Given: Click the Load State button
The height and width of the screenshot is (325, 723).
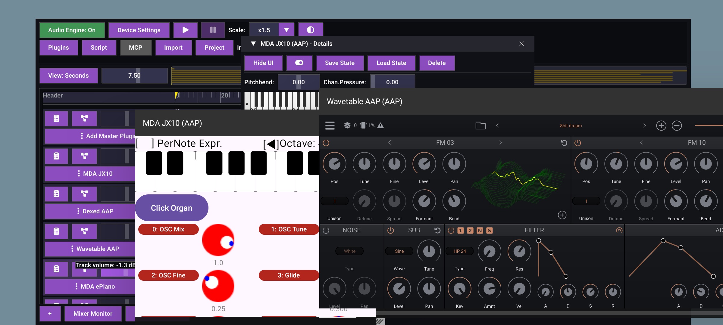Looking at the screenshot, I should pos(391,63).
